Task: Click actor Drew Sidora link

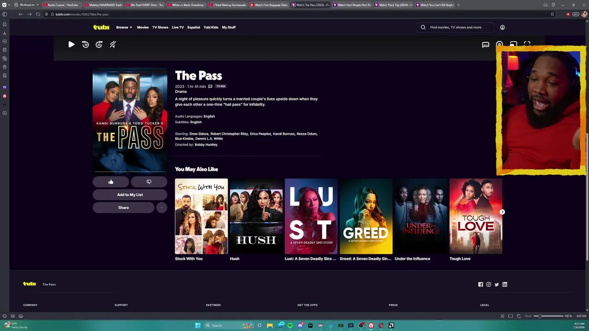Action: (x=199, y=134)
